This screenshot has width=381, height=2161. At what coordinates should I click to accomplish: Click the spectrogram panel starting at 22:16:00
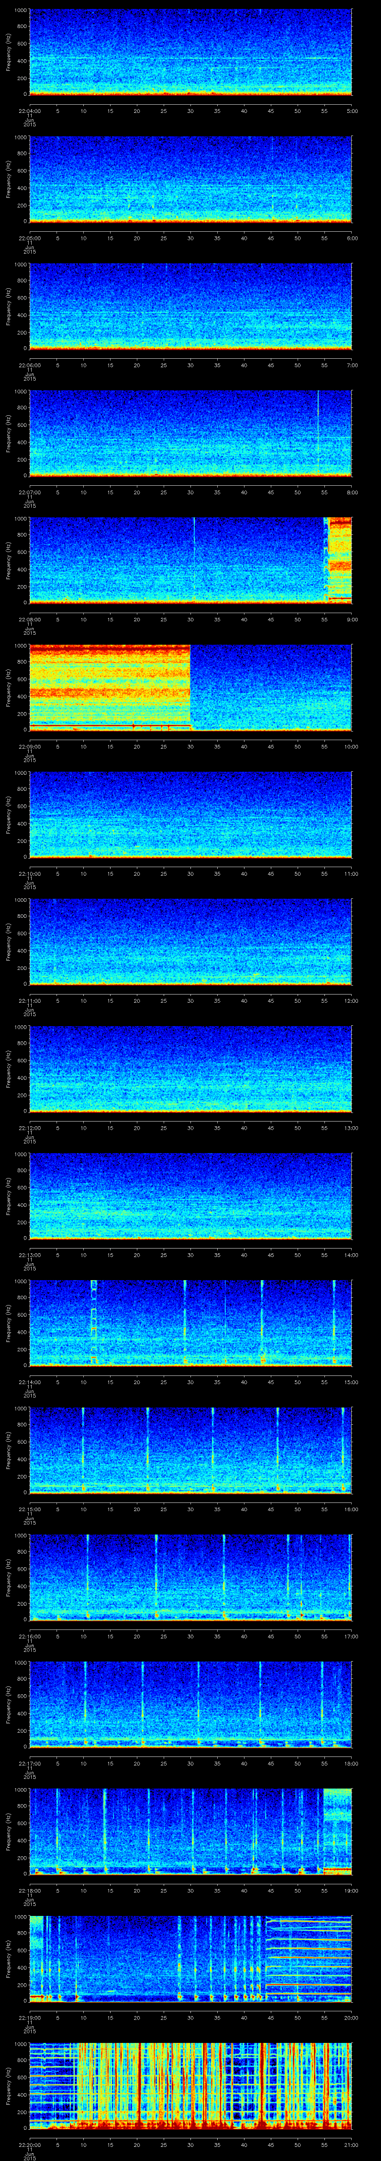point(190,1577)
